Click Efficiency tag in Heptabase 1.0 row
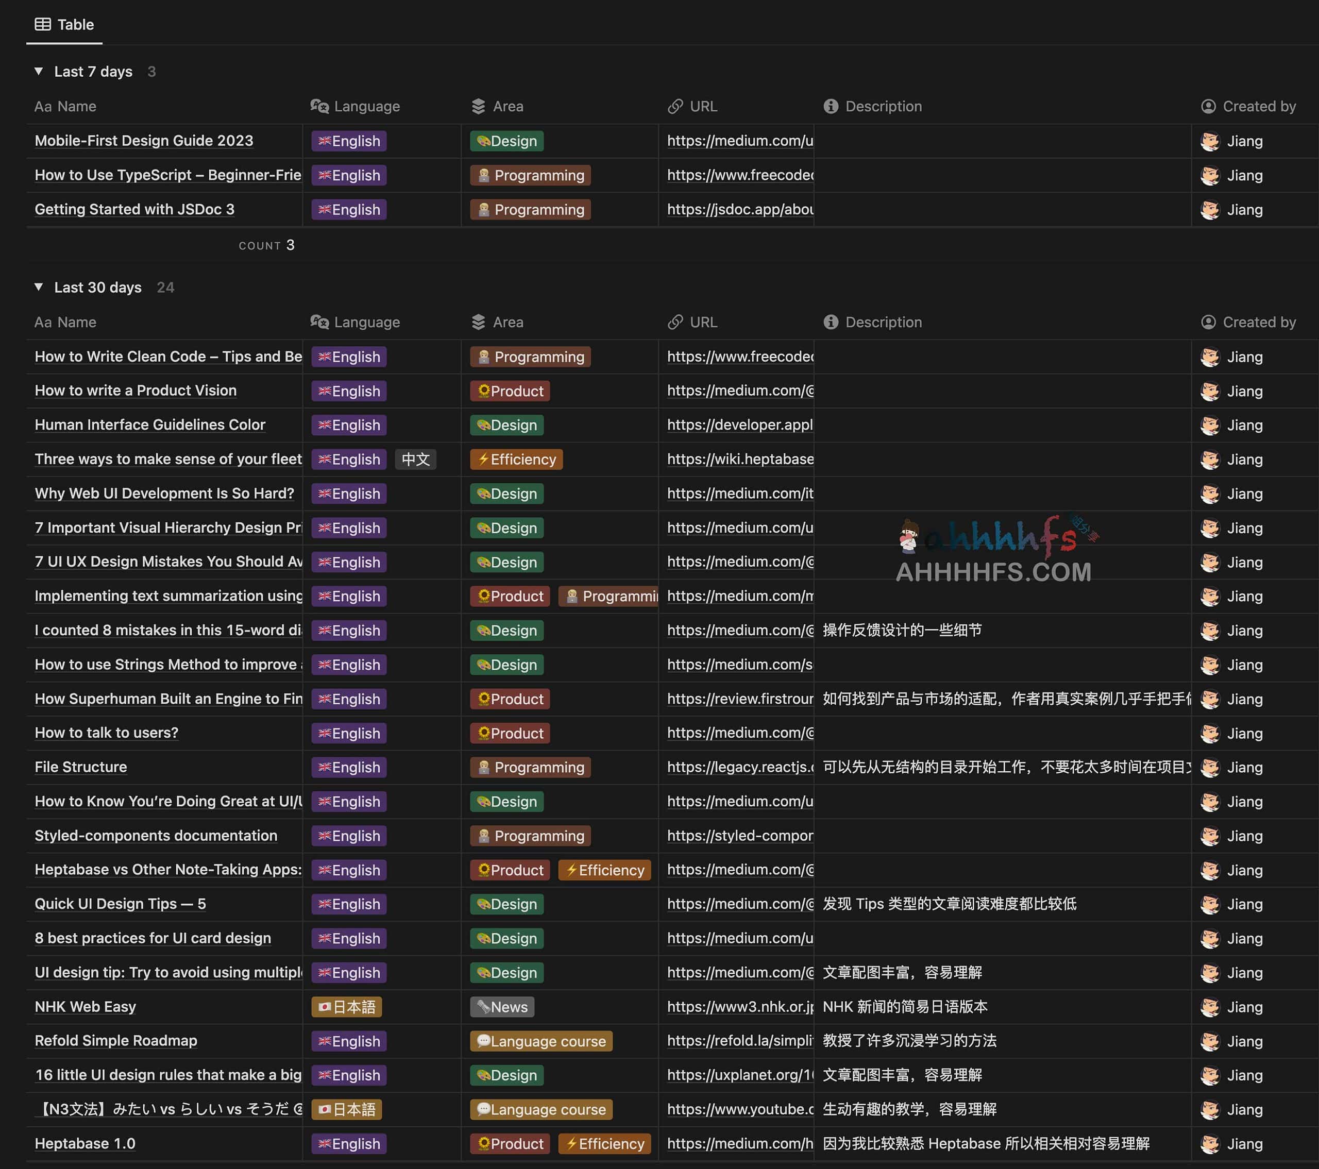The width and height of the screenshot is (1319, 1169). click(x=604, y=1144)
